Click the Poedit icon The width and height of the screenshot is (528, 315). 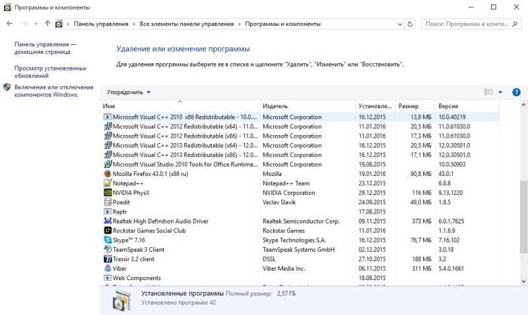point(108,202)
